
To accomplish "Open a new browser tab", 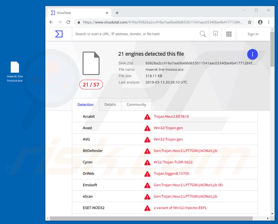I will pyautogui.click(x=117, y=13).
